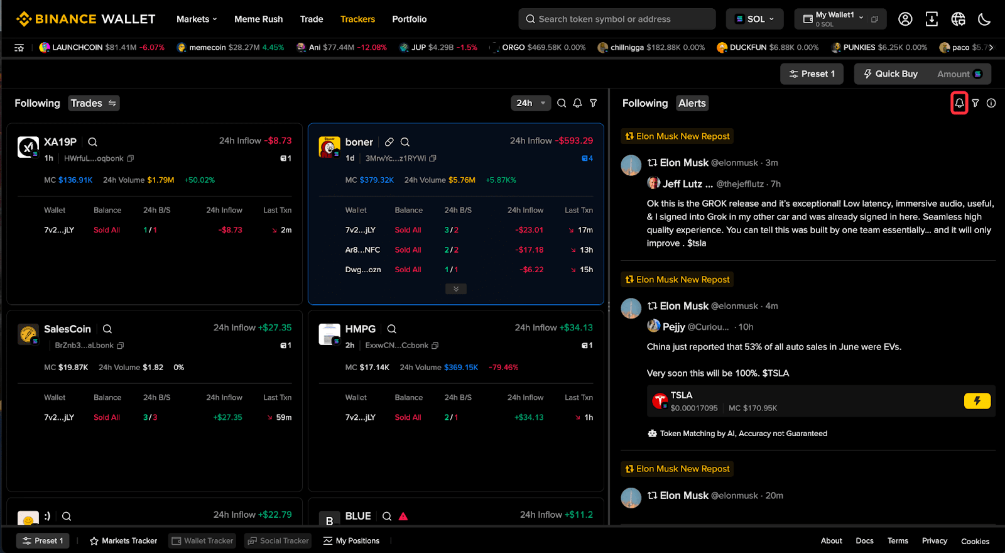Click first Elon Musk New Repost tag
This screenshot has height=553, width=1005.
[677, 136]
